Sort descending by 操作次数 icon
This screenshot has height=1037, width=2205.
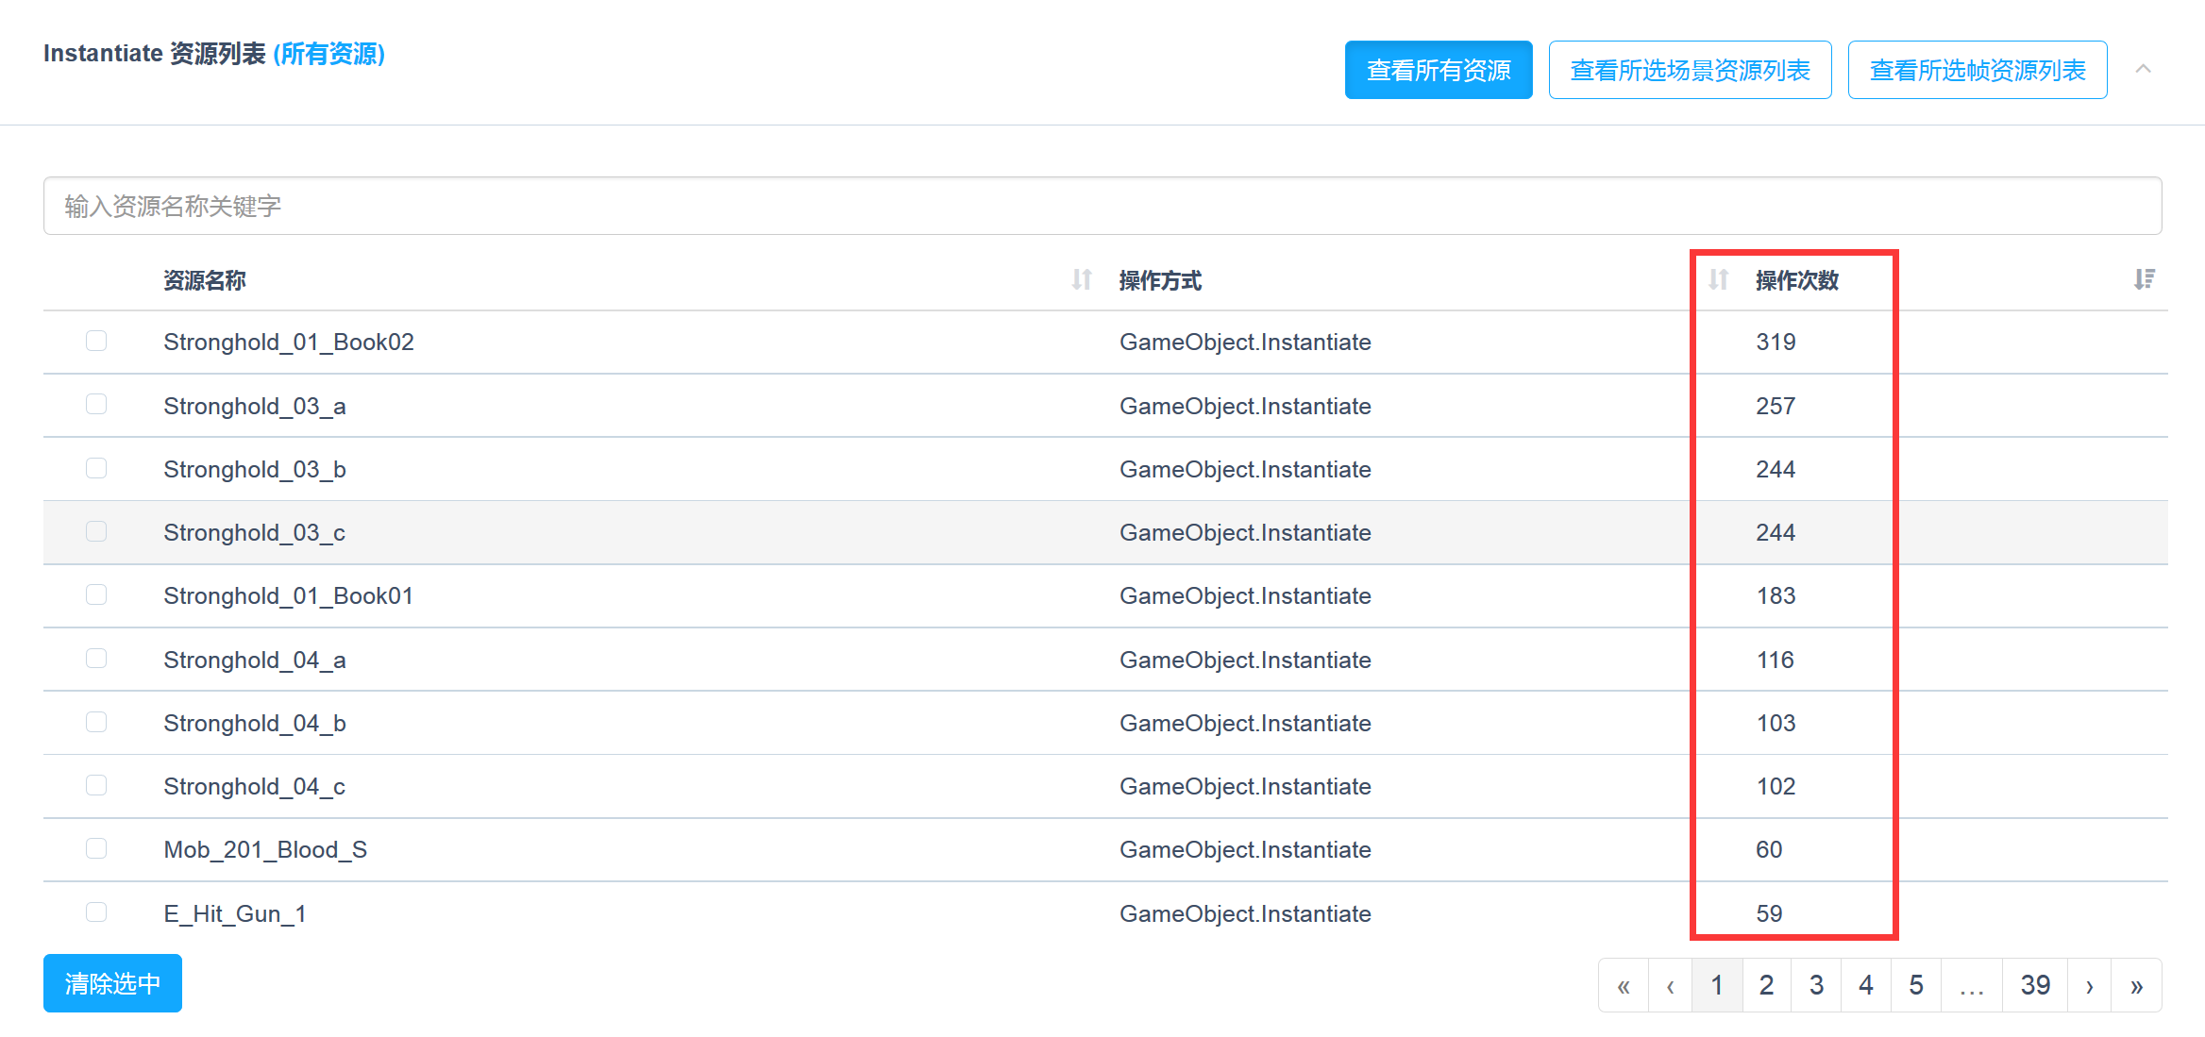[2144, 279]
